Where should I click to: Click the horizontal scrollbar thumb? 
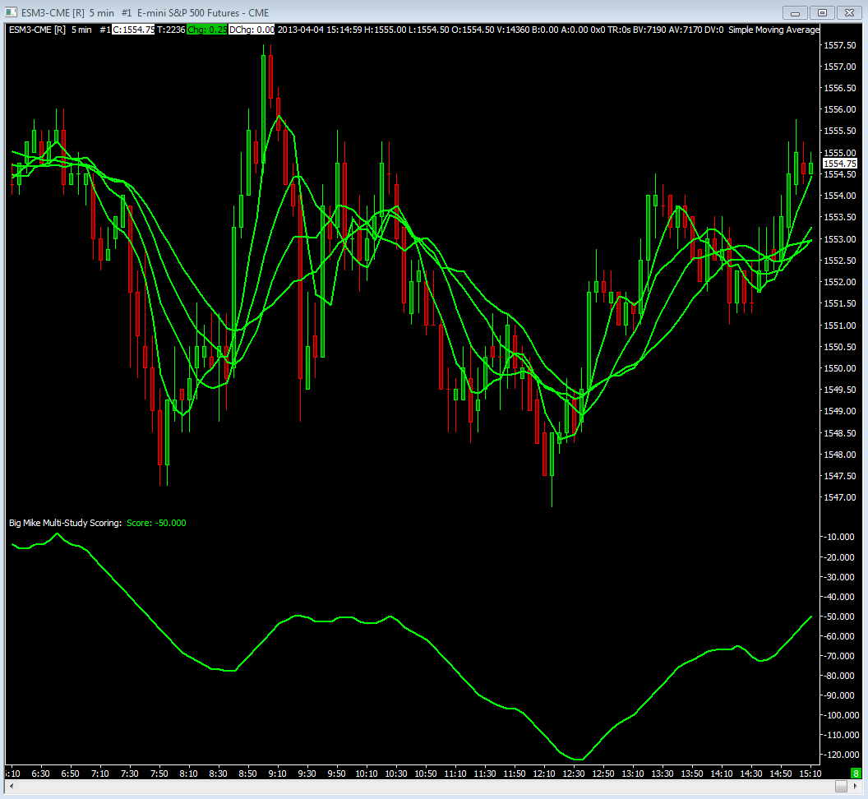[842, 786]
